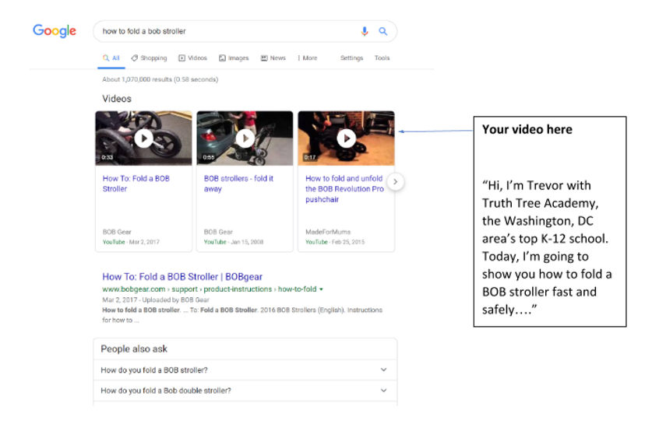Click 'Mar 2, 2017 - Uploaded by BOB Gear' text

(x=156, y=300)
